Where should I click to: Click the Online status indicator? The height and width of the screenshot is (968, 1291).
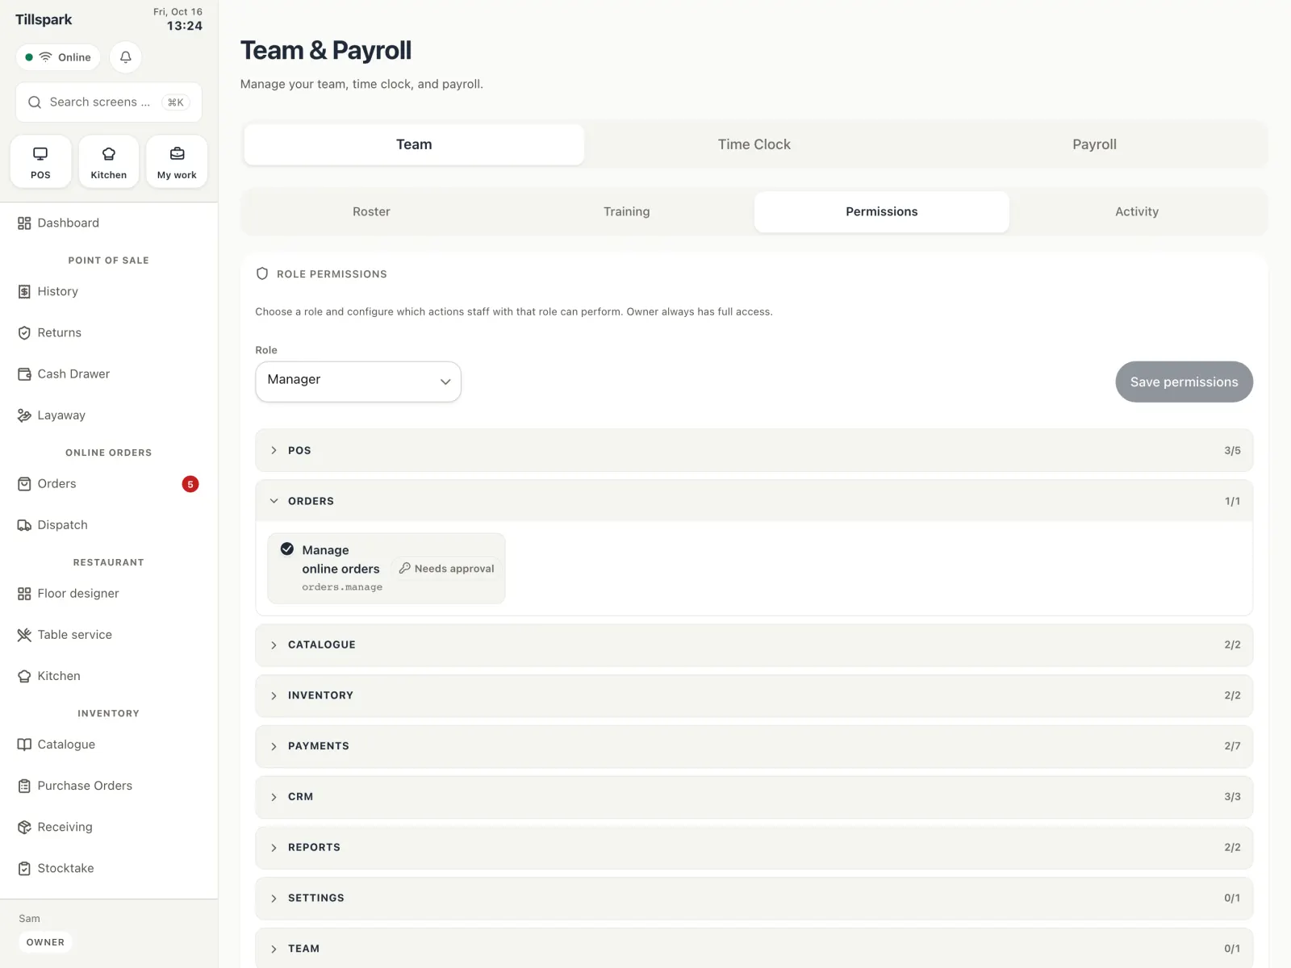coord(58,57)
